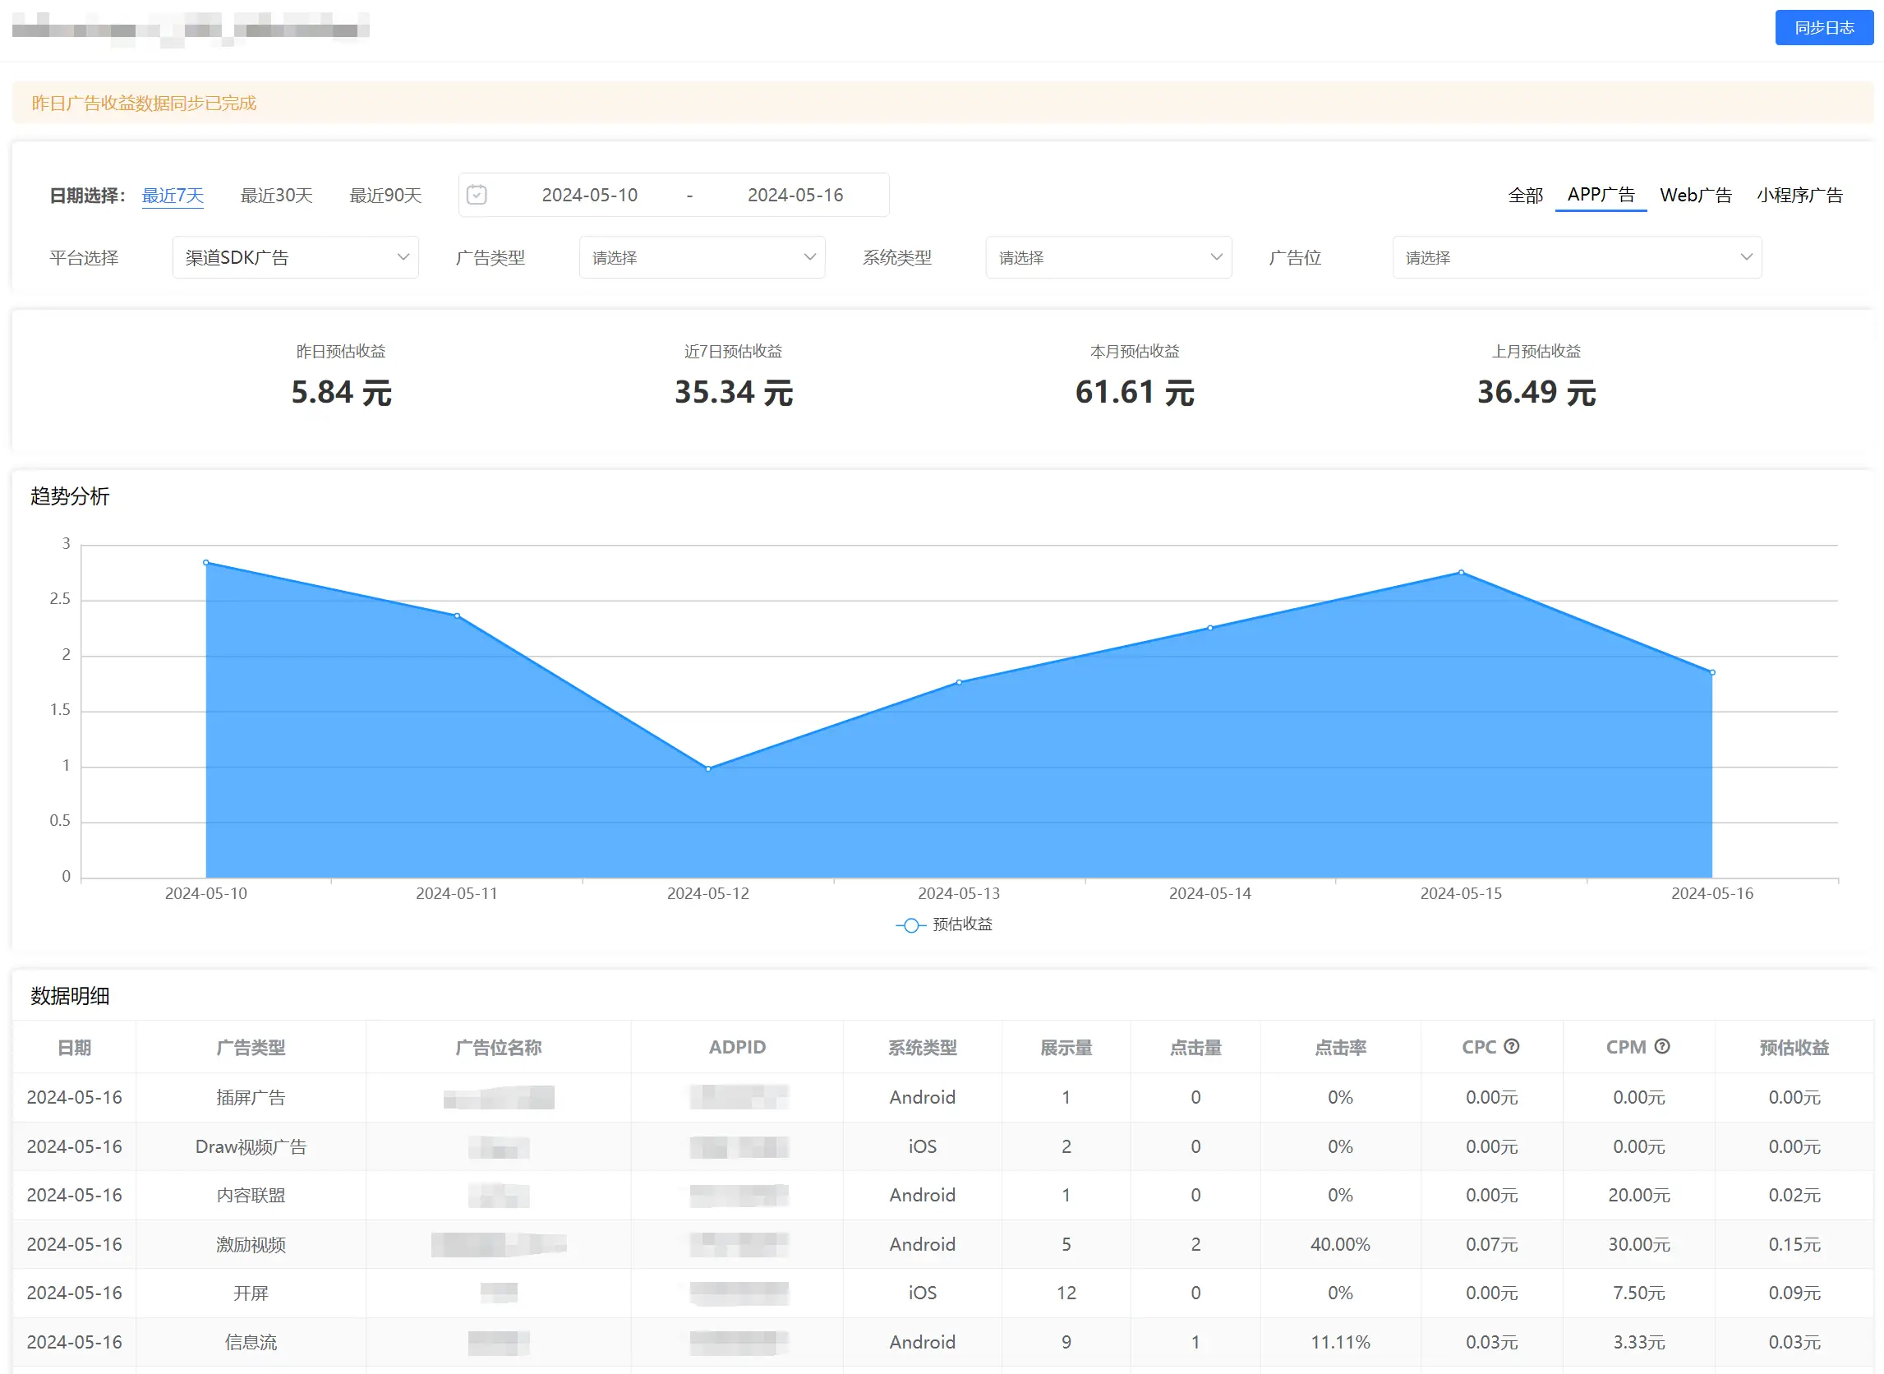Click the 平台选择 dropdown arrow icon

coord(403,257)
